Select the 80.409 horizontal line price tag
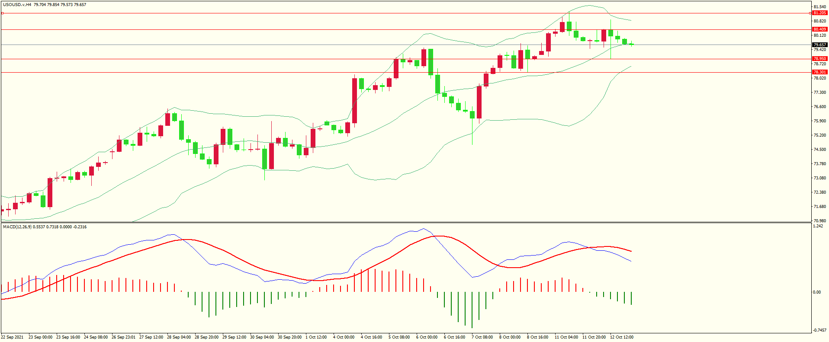The height and width of the screenshot is (342, 829). click(x=819, y=29)
